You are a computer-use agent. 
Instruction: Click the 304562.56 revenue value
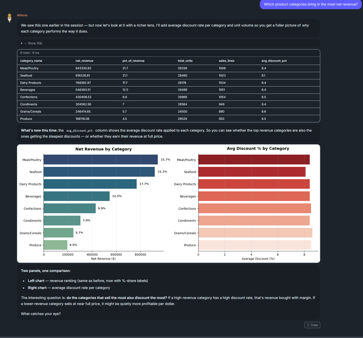click(x=83, y=104)
